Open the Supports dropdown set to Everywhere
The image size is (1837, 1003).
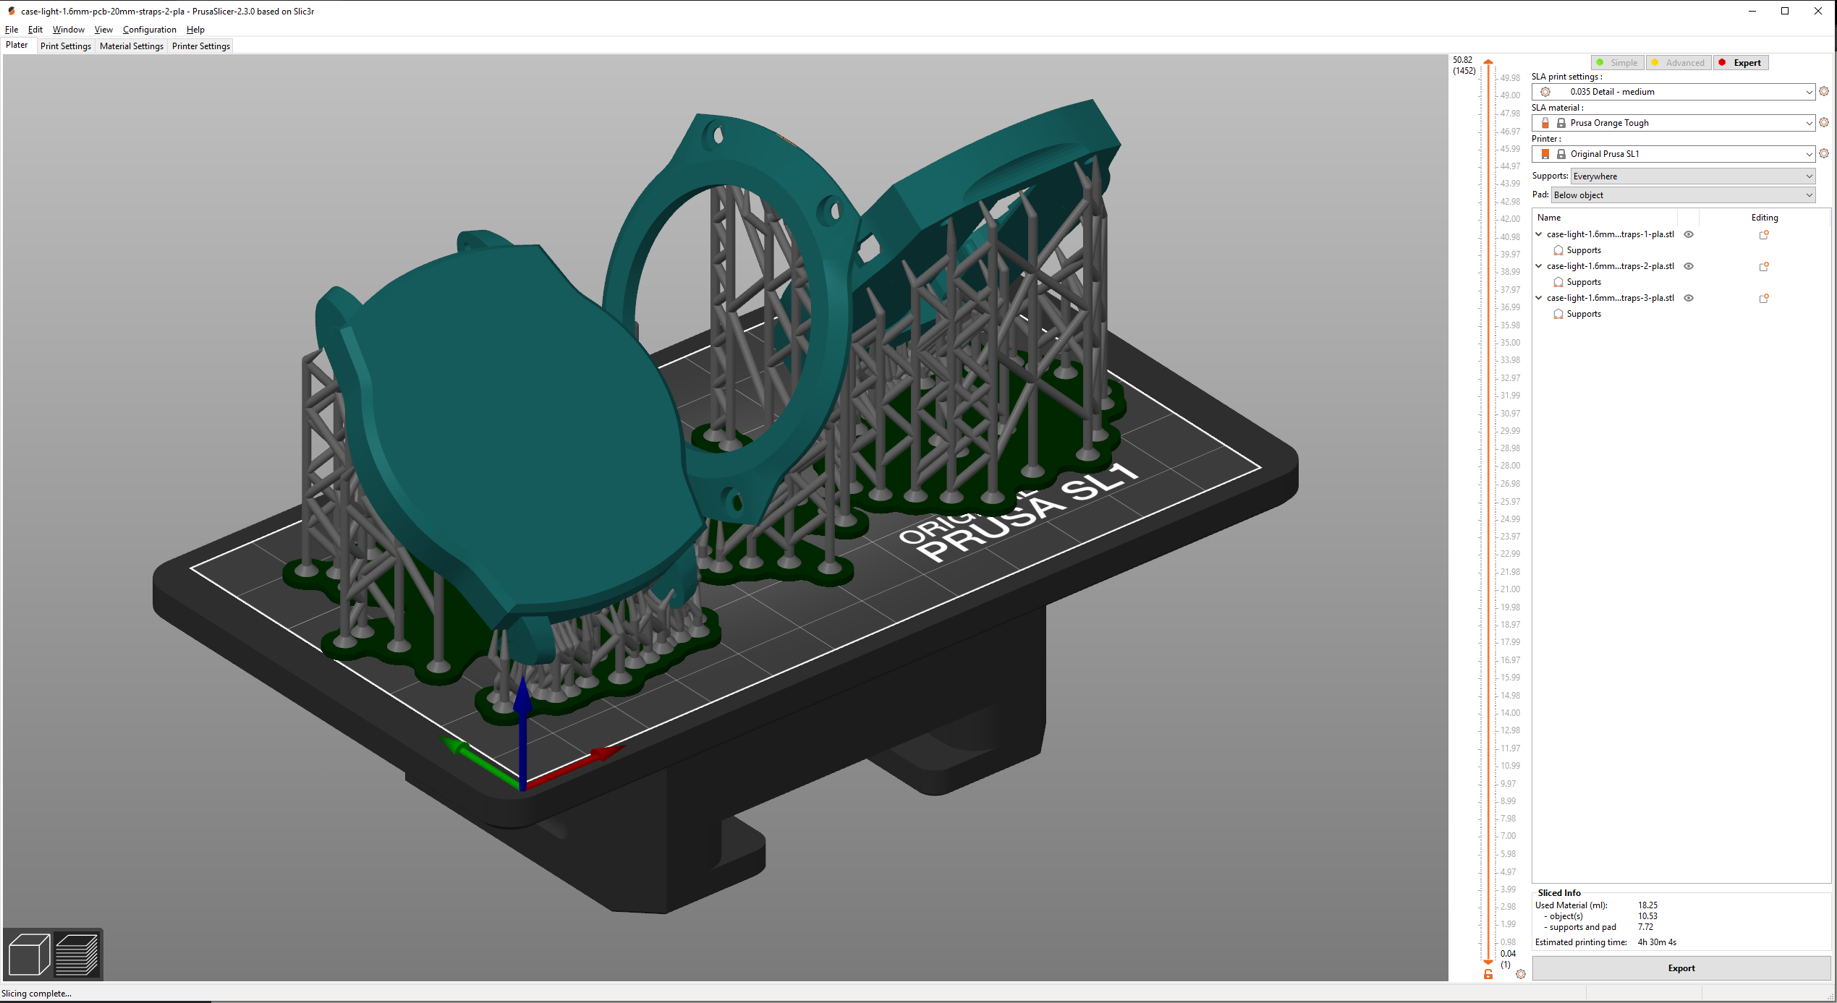pyautogui.click(x=1693, y=176)
